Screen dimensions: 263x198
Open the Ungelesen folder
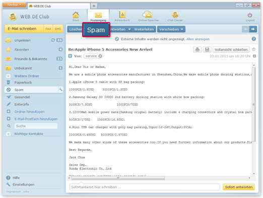pyautogui.click(x=22, y=40)
